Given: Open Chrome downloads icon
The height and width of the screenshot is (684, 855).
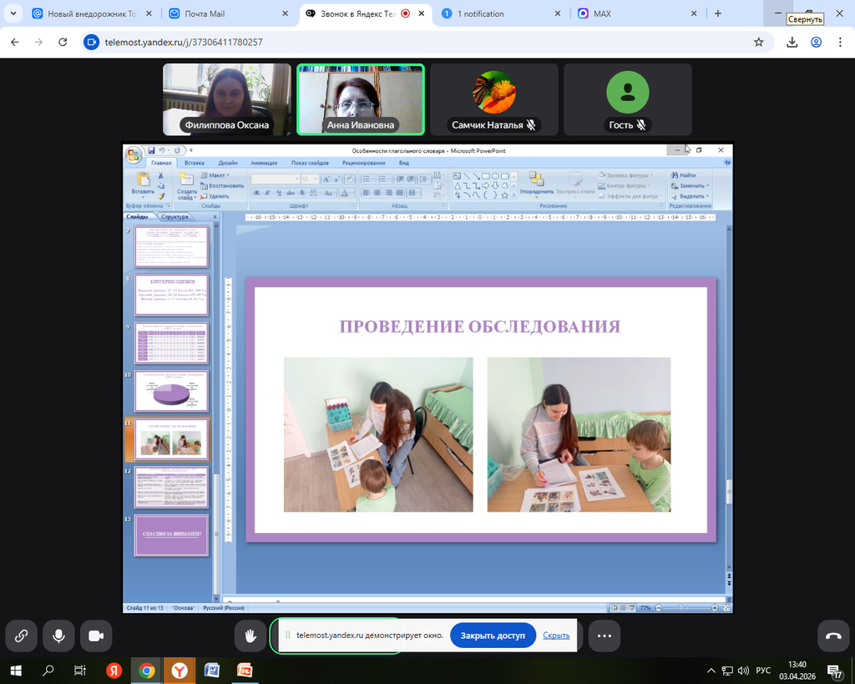Looking at the screenshot, I should pyautogui.click(x=792, y=42).
